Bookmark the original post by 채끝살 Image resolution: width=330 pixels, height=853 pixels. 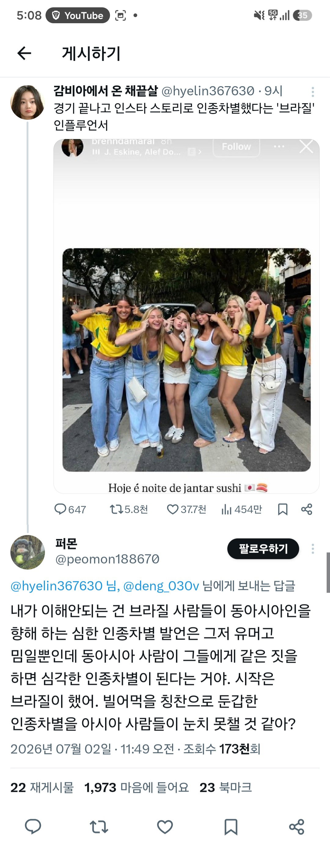coord(282,509)
